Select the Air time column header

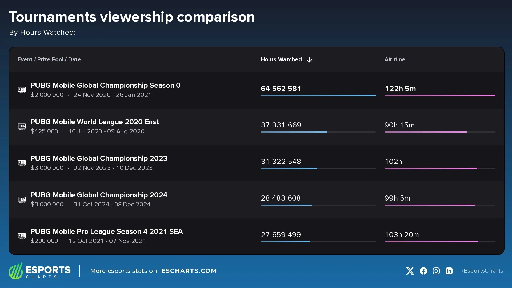[x=395, y=59]
